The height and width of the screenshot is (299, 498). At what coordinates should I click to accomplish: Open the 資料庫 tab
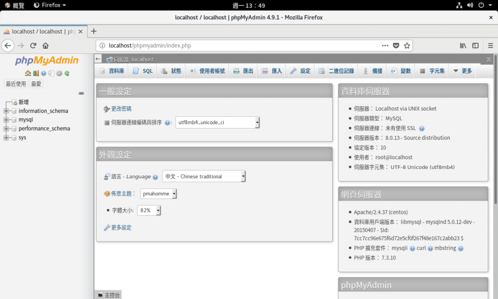(112, 71)
